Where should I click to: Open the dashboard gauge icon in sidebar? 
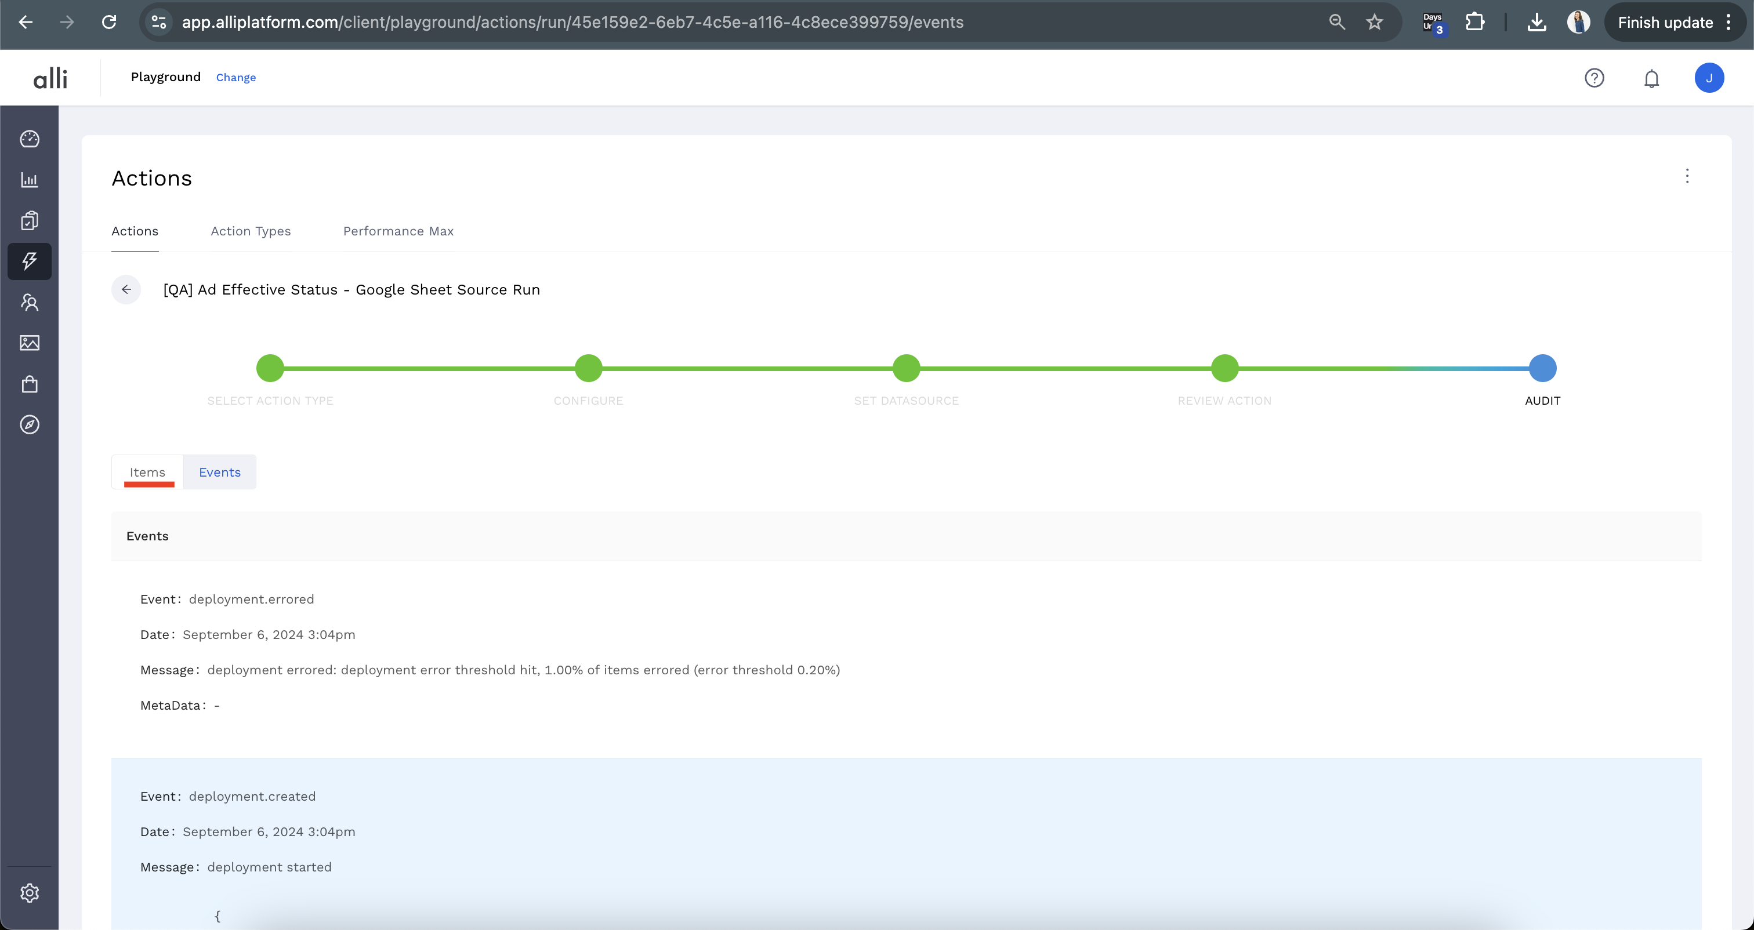(29, 139)
